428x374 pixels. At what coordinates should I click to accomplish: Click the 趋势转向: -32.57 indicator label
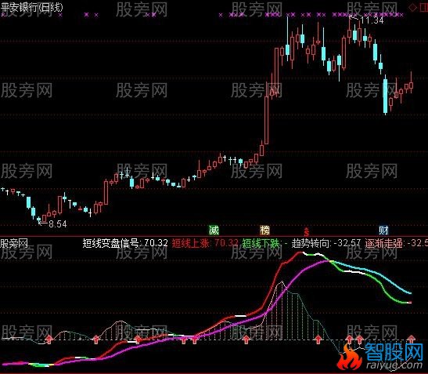(326, 243)
